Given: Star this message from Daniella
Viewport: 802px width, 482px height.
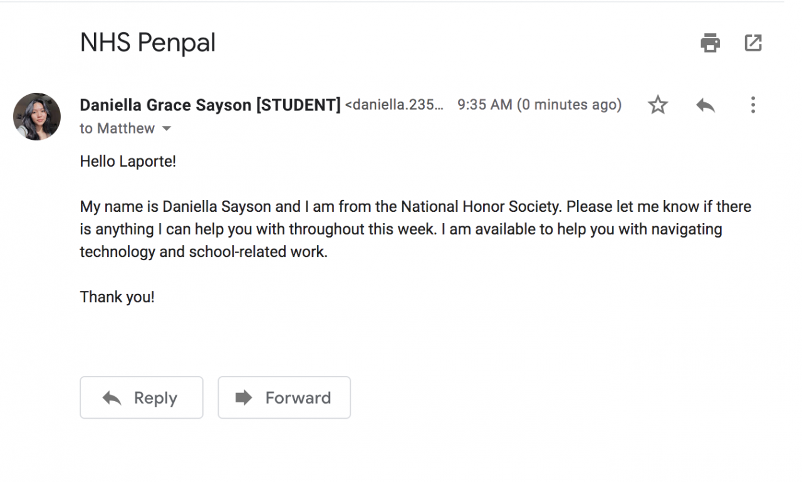Looking at the screenshot, I should pyautogui.click(x=658, y=105).
